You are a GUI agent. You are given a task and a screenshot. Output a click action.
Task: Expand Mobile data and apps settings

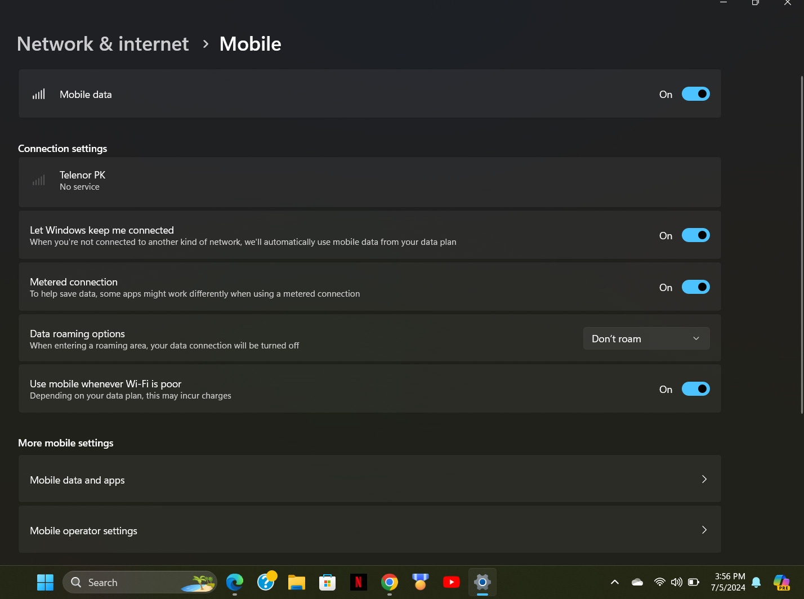tap(370, 479)
